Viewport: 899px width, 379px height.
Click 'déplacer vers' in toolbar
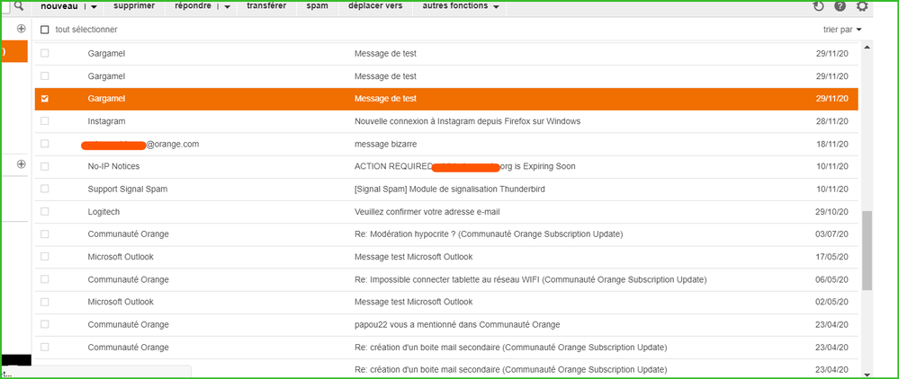point(373,6)
